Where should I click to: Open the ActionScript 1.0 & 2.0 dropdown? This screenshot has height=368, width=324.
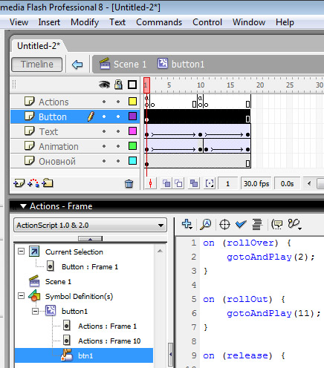coord(91,225)
